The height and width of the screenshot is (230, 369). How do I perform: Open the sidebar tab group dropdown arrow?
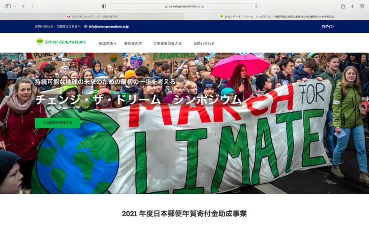[x=15, y=6]
